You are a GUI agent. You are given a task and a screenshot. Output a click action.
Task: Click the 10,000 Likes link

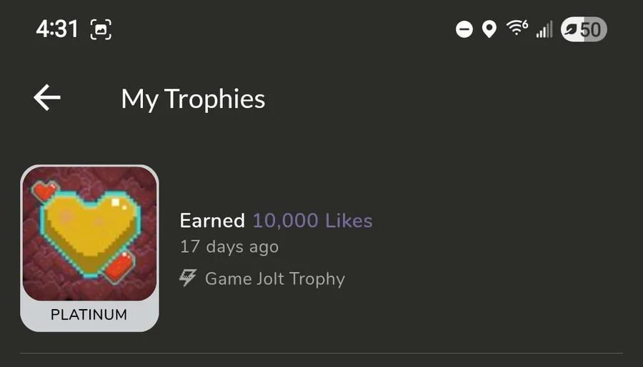click(x=312, y=220)
